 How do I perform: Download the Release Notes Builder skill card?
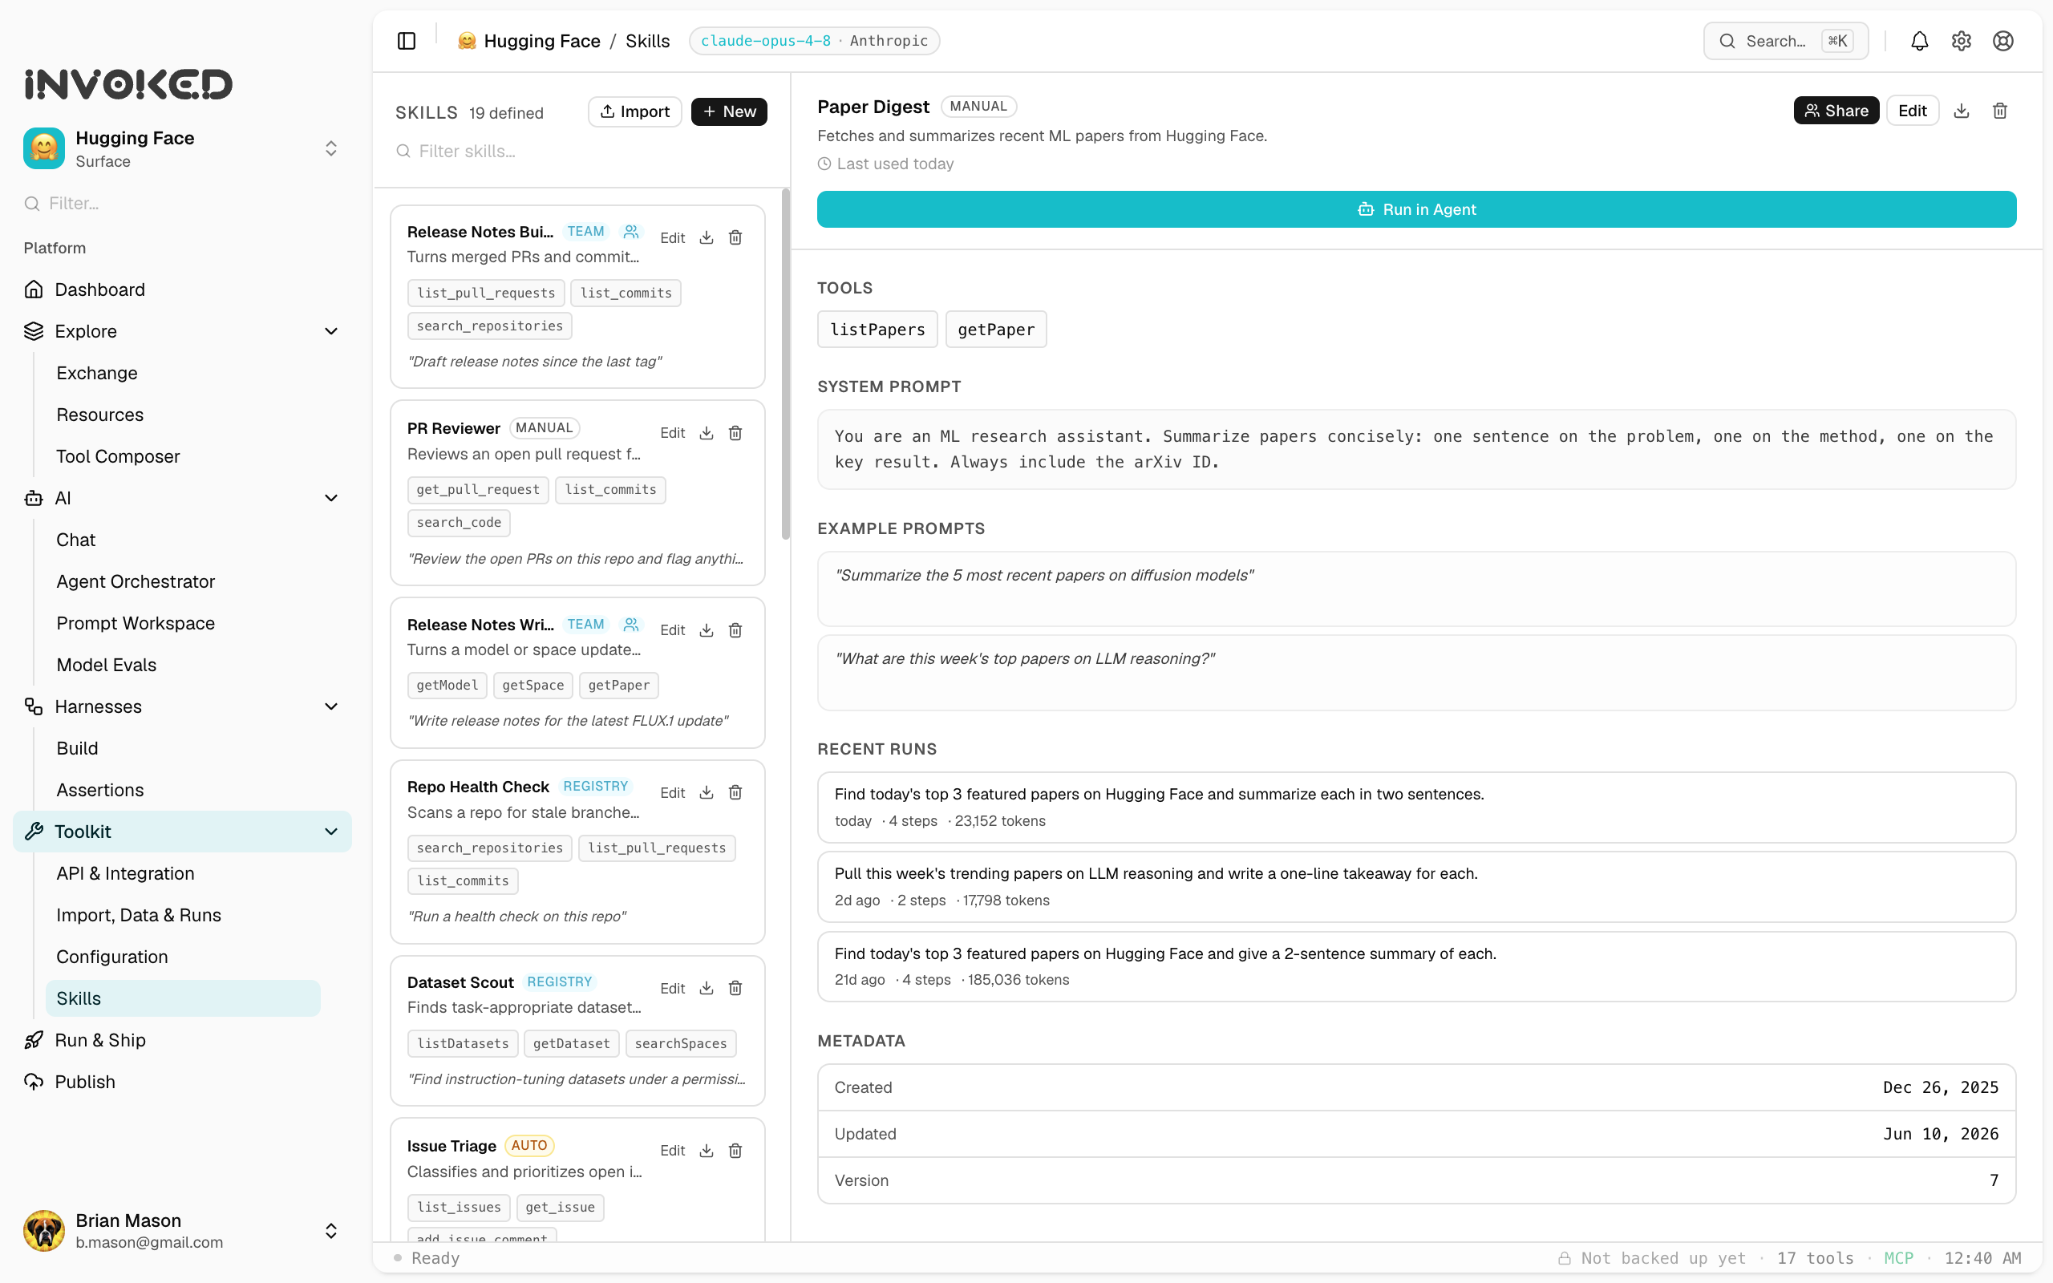tap(706, 237)
